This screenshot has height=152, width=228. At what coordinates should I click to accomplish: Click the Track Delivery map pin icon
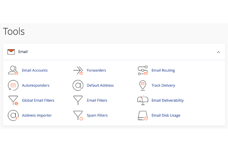click(x=142, y=85)
